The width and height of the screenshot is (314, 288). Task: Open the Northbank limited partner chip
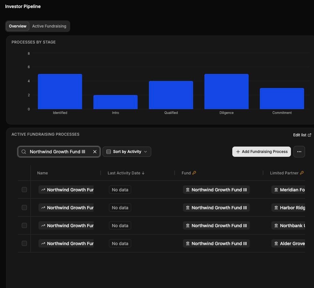[288, 226]
